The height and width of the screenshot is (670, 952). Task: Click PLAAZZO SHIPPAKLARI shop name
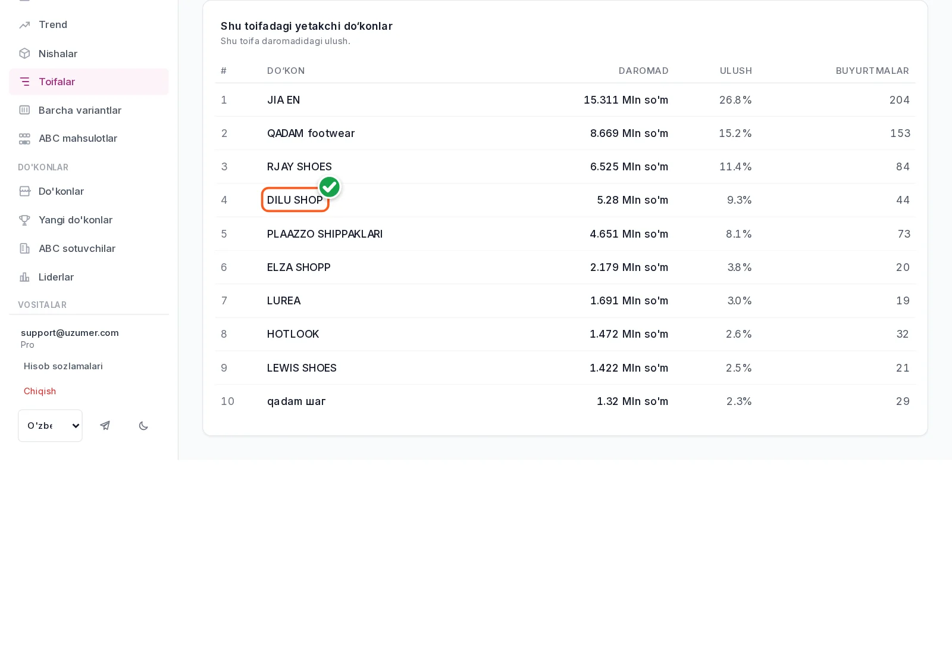tap(325, 234)
